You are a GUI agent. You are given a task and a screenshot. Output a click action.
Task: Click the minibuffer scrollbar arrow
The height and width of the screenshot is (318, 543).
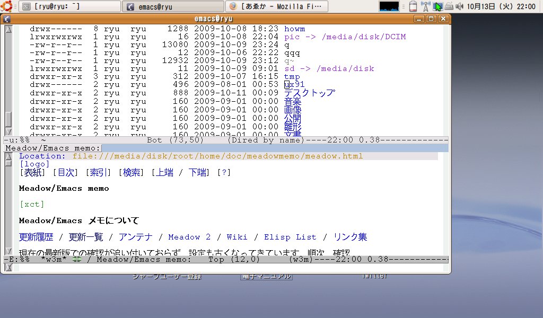pos(8,267)
